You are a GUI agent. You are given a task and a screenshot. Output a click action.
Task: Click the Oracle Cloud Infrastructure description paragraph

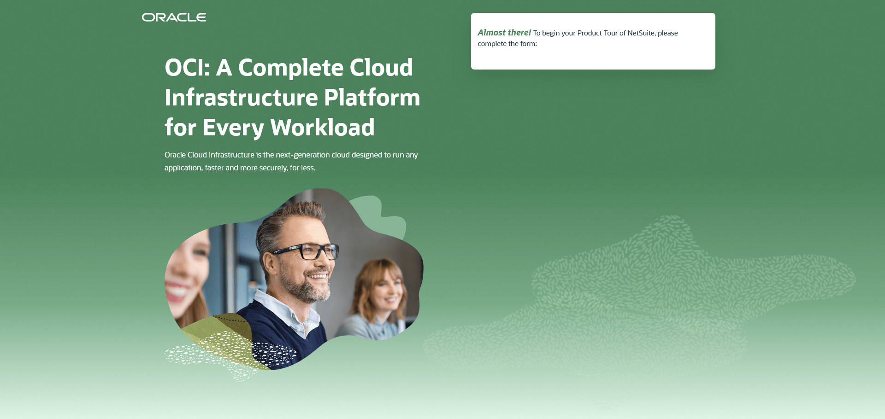tap(291, 161)
